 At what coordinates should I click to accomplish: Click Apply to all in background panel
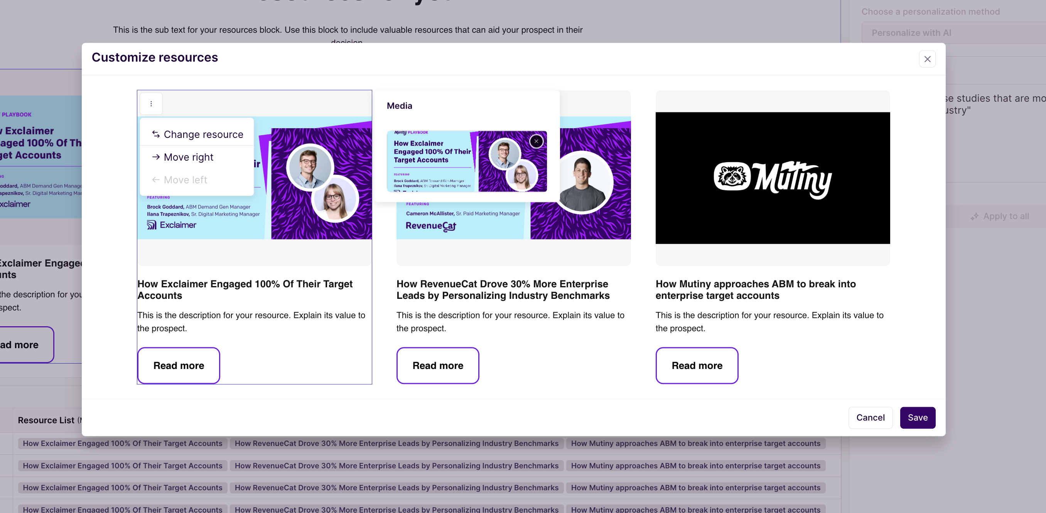[x=1000, y=216]
